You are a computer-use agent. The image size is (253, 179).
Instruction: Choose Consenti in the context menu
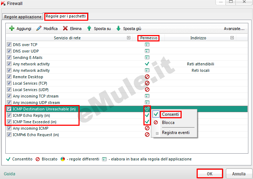click(170, 114)
